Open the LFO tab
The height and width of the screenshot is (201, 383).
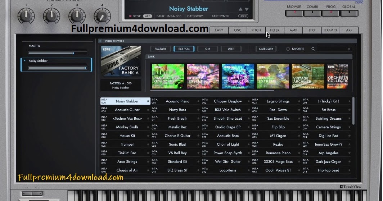pyautogui.click(x=312, y=30)
